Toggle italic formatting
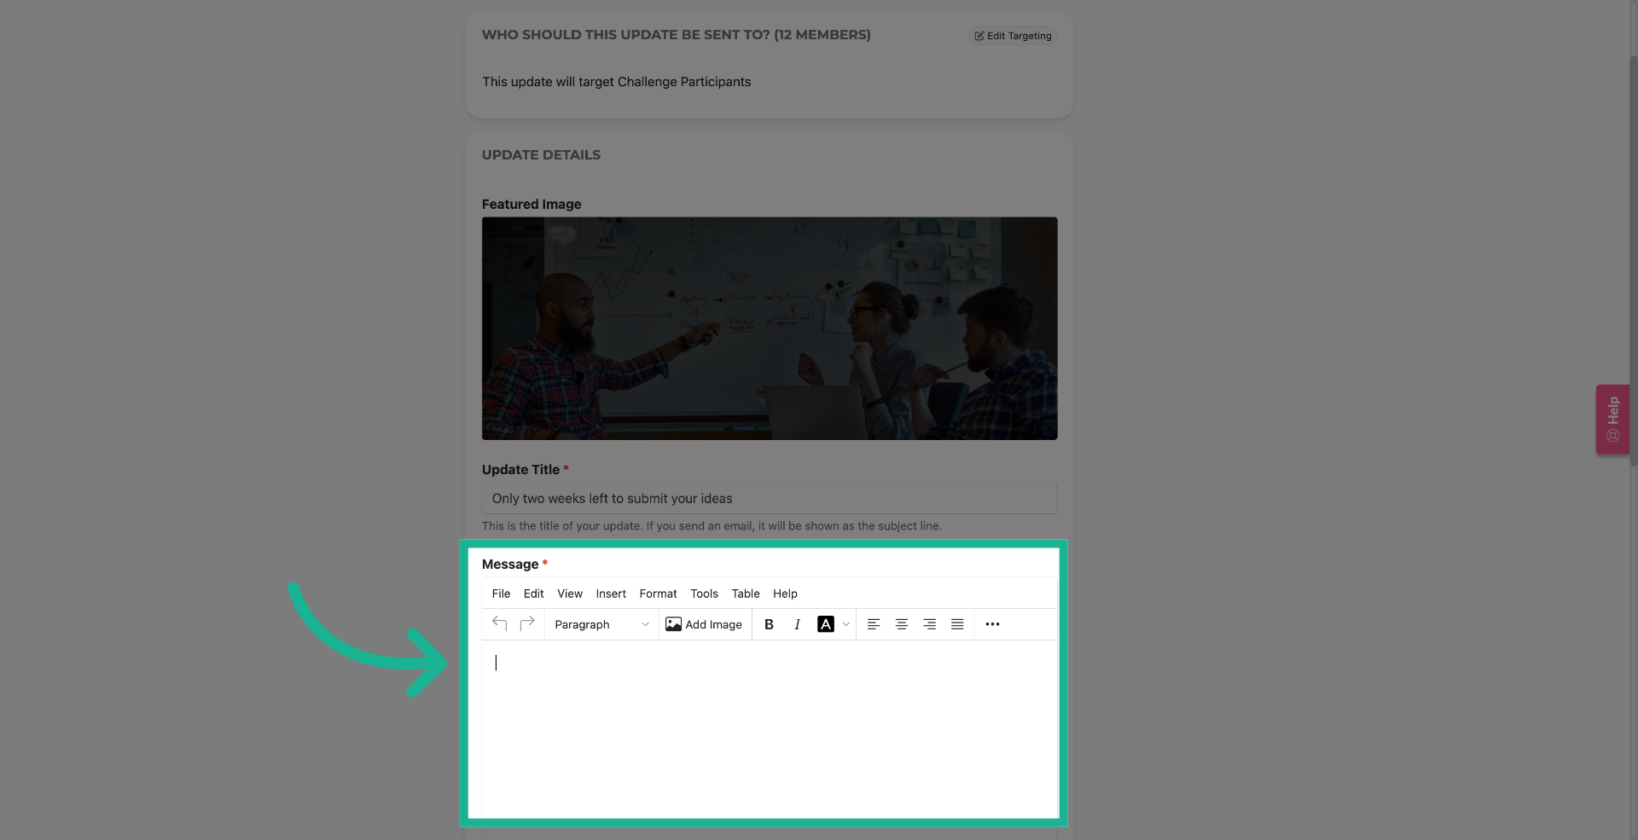The width and height of the screenshot is (1638, 840). (x=797, y=624)
